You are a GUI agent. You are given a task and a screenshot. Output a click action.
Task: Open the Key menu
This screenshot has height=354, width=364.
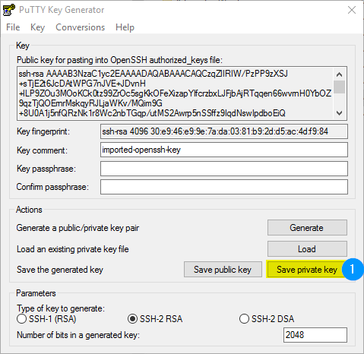coord(37,27)
